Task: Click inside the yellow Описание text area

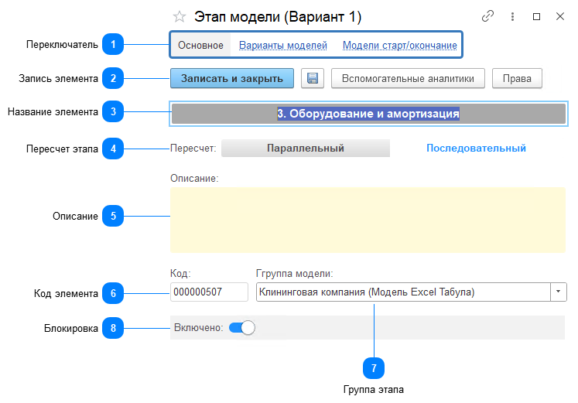Action: (368, 220)
